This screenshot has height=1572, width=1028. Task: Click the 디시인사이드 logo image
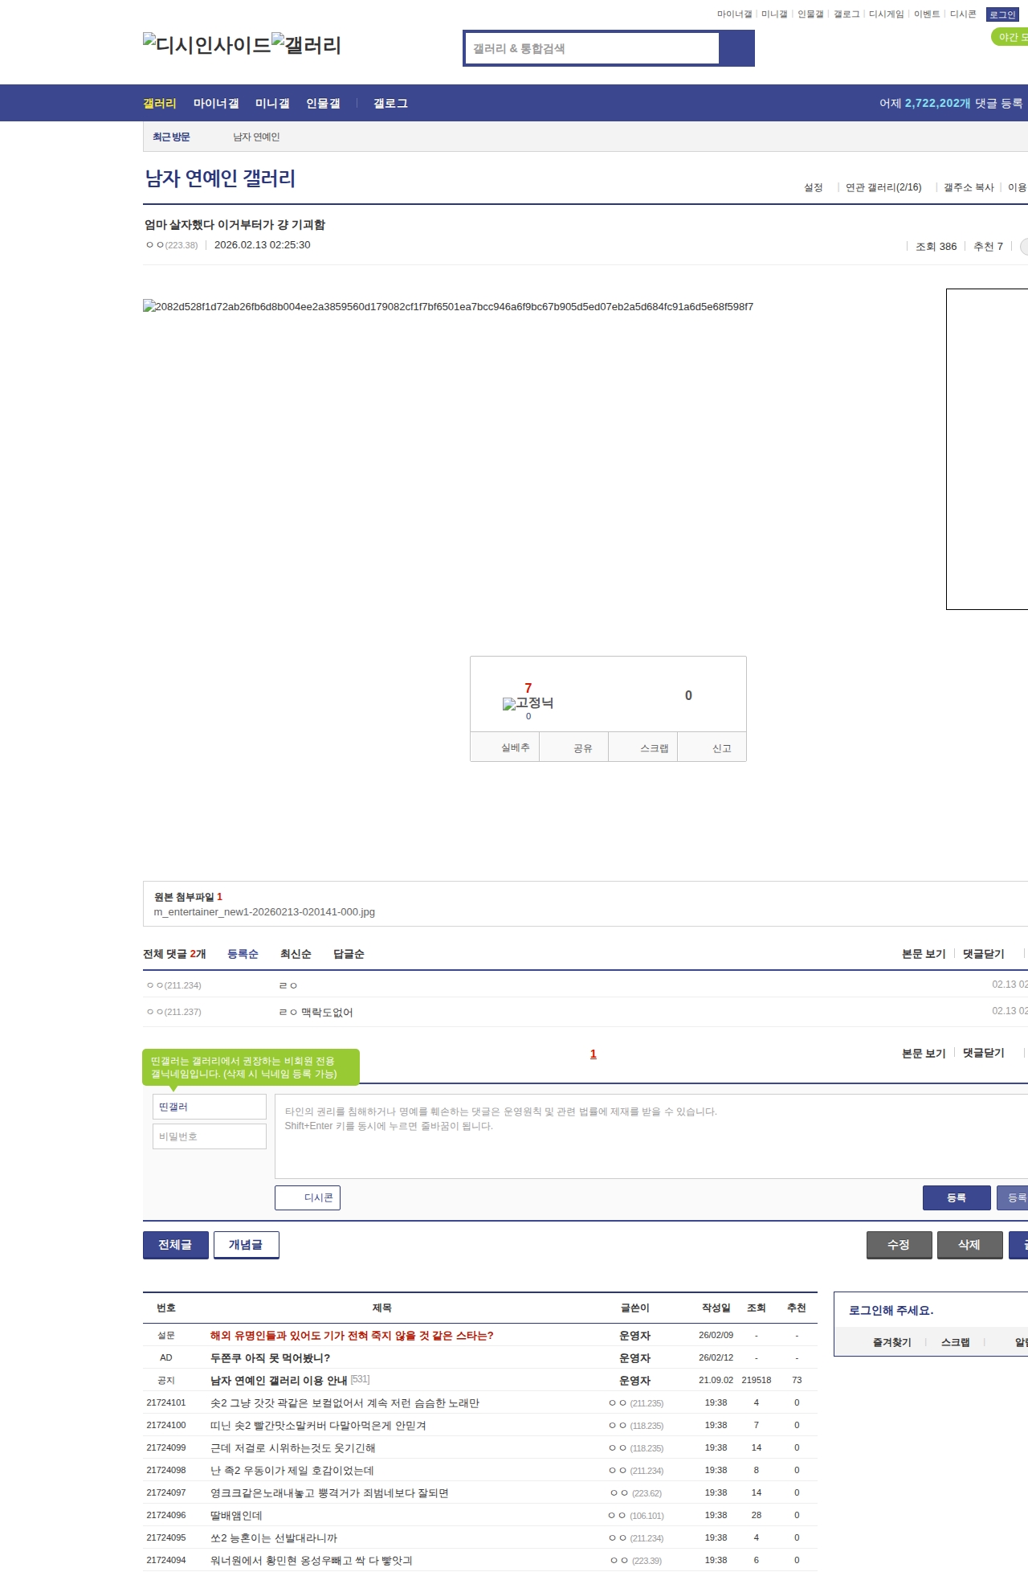tap(207, 44)
